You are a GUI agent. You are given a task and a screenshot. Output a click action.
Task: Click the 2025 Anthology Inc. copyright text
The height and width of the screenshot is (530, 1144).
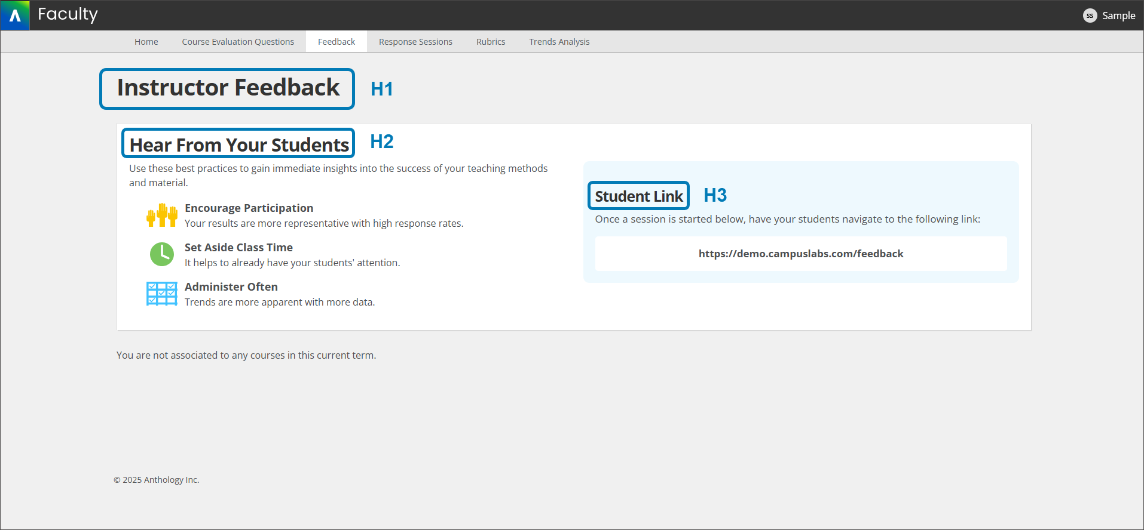click(157, 480)
